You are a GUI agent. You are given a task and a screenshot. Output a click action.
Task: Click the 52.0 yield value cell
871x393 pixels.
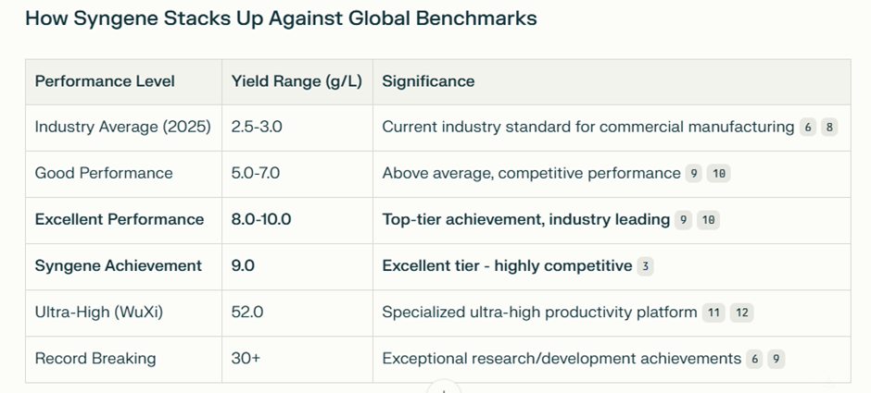tap(247, 313)
